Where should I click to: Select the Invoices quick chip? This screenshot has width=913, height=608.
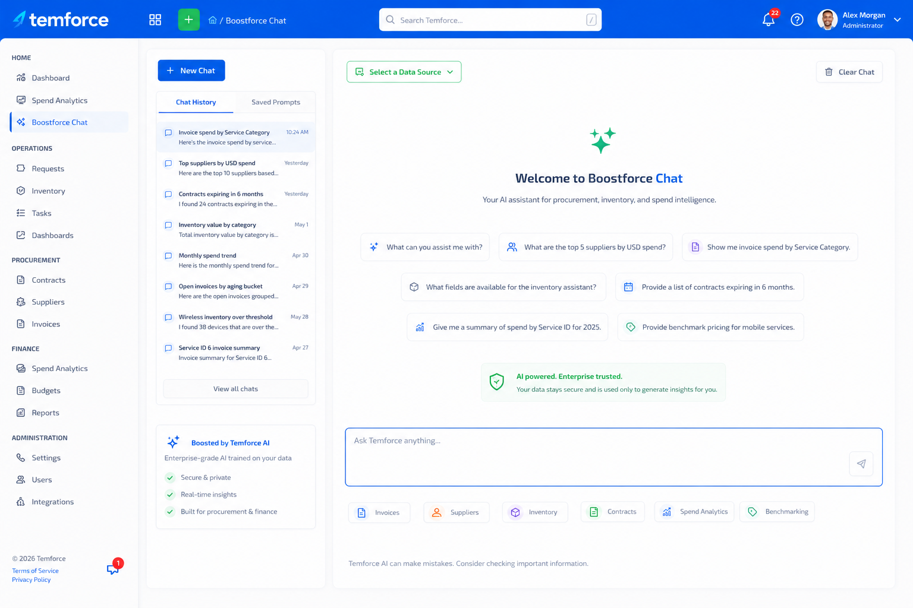[x=379, y=512]
